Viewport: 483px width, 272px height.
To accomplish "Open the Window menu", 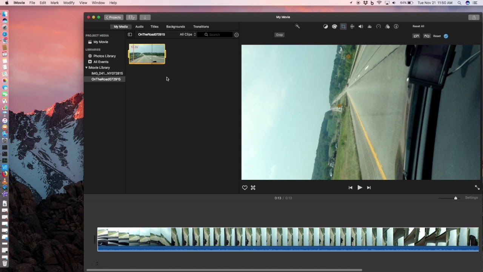I will 98,3.
